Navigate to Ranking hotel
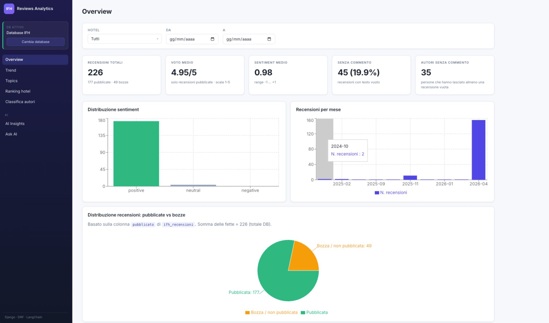This screenshot has width=549, height=323. pyautogui.click(x=35, y=91)
